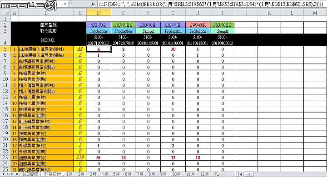Open the 10月 sheet tab
Screen dimensions: 327x177
pos(176,174)
